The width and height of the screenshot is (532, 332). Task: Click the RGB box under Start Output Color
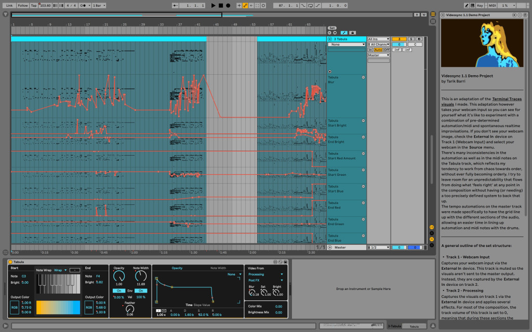[x=14, y=308]
